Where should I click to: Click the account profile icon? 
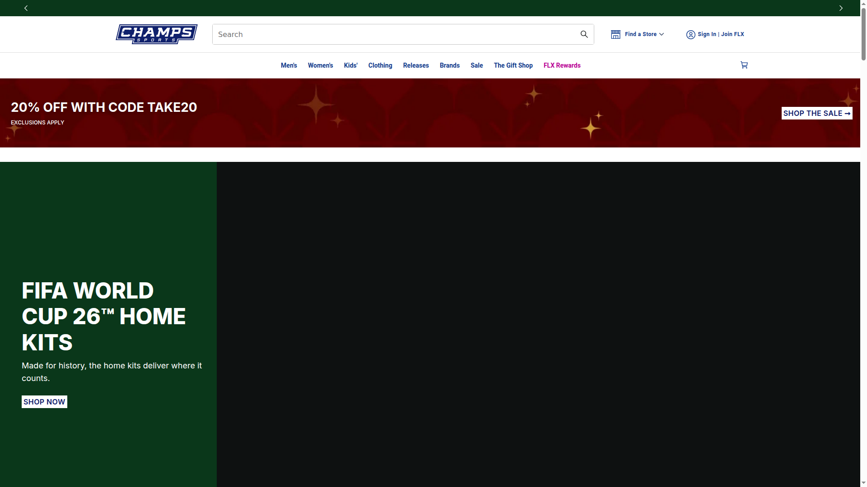[x=690, y=35]
